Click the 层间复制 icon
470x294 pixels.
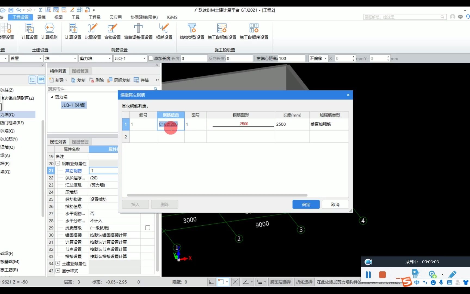[119, 80]
